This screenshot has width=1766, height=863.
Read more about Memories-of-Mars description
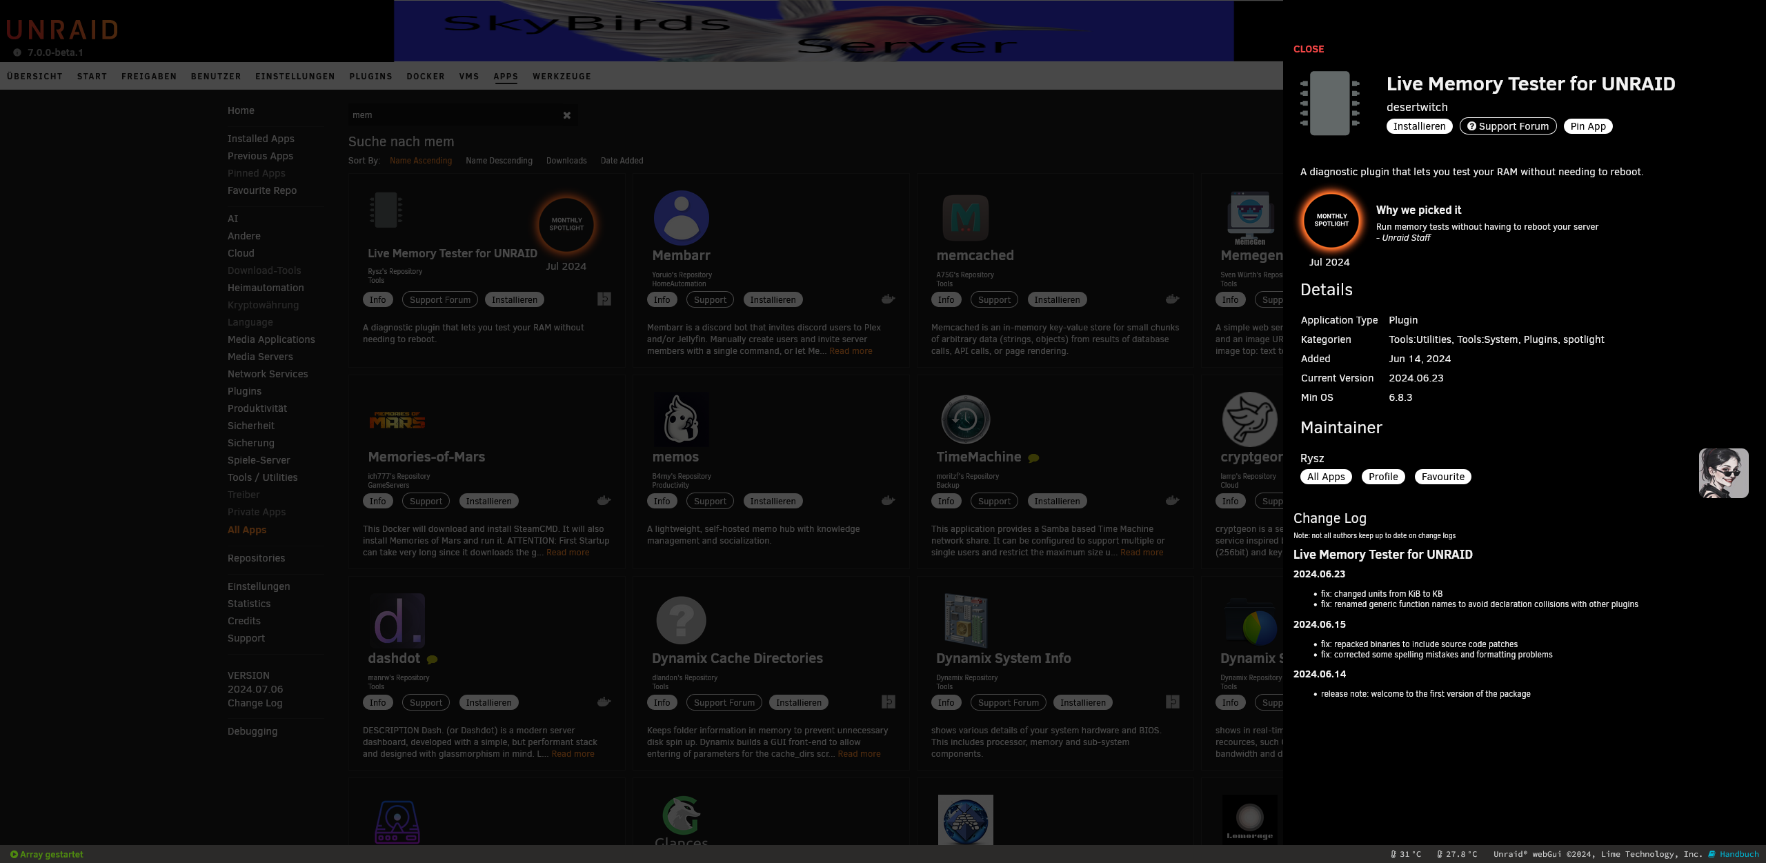click(568, 553)
